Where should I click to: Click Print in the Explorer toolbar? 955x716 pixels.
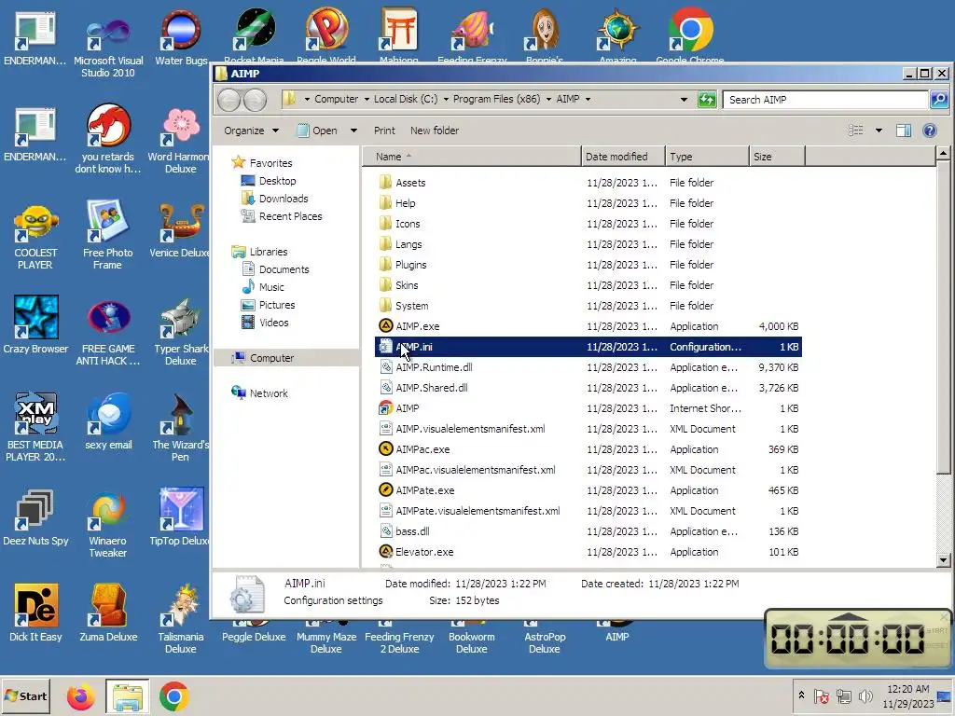[384, 131]
